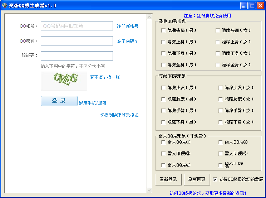266x198 pixels.
Task: Toggle 隐藏手臂（男）checkbox
Action: pyautogui.click(x=163, y=111)
